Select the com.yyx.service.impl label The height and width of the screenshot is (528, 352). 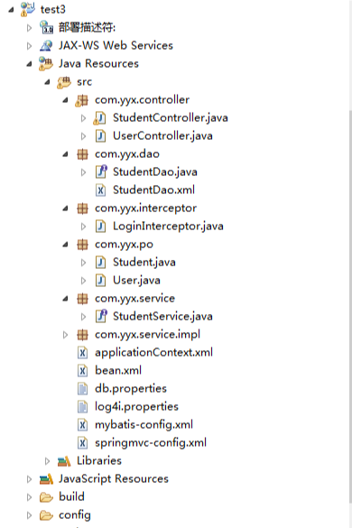point(147,334)
